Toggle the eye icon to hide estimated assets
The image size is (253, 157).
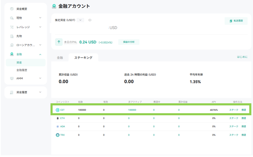(90, 20)
